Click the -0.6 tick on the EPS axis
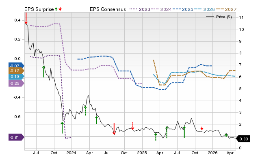The width and height of the screenshot is (260, 155). click(x=17, y=117)
